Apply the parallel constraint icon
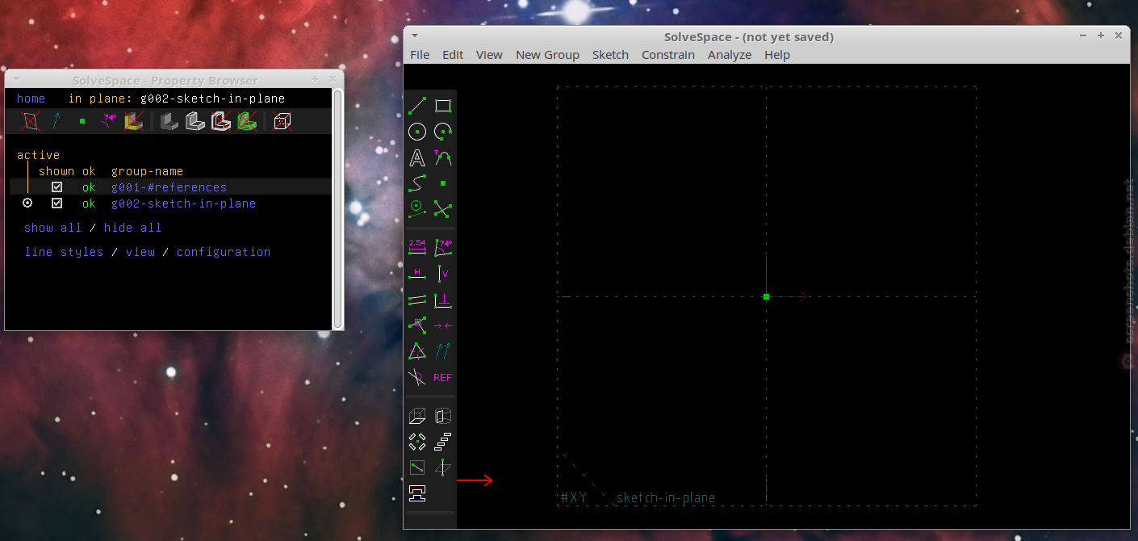 (417, 300)
